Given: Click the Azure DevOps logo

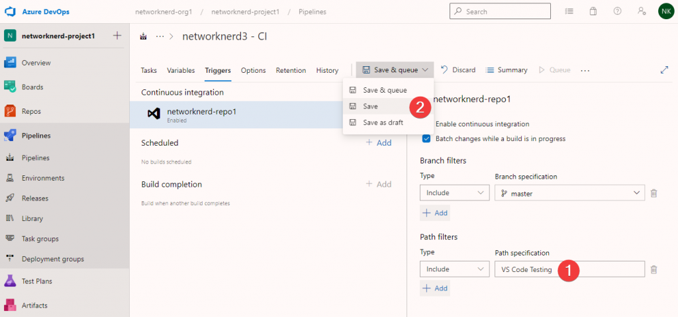Looking at the screenshot, I should (x=10, y=12).
